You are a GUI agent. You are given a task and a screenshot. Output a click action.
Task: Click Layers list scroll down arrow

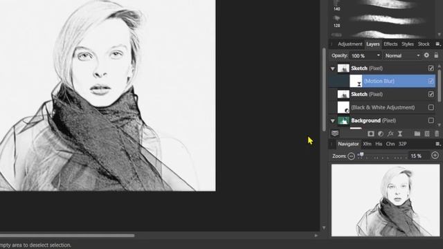tap(440, 124)
